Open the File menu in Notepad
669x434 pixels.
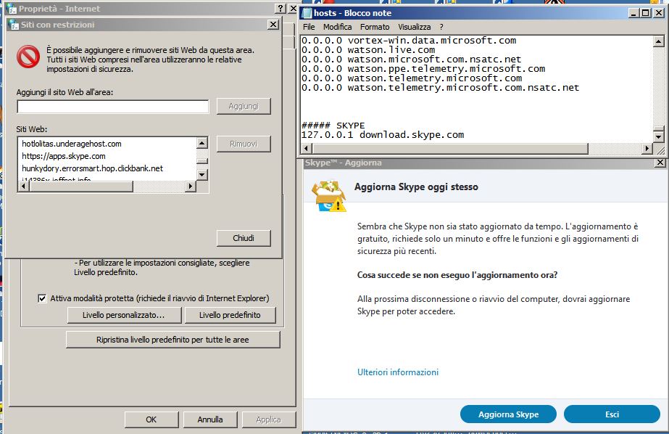pos(309,27)
